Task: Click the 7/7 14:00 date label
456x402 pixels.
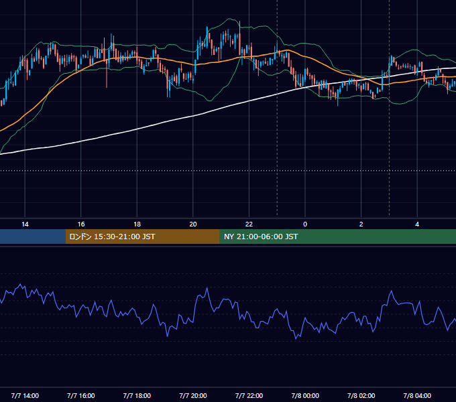Action: 25,395
